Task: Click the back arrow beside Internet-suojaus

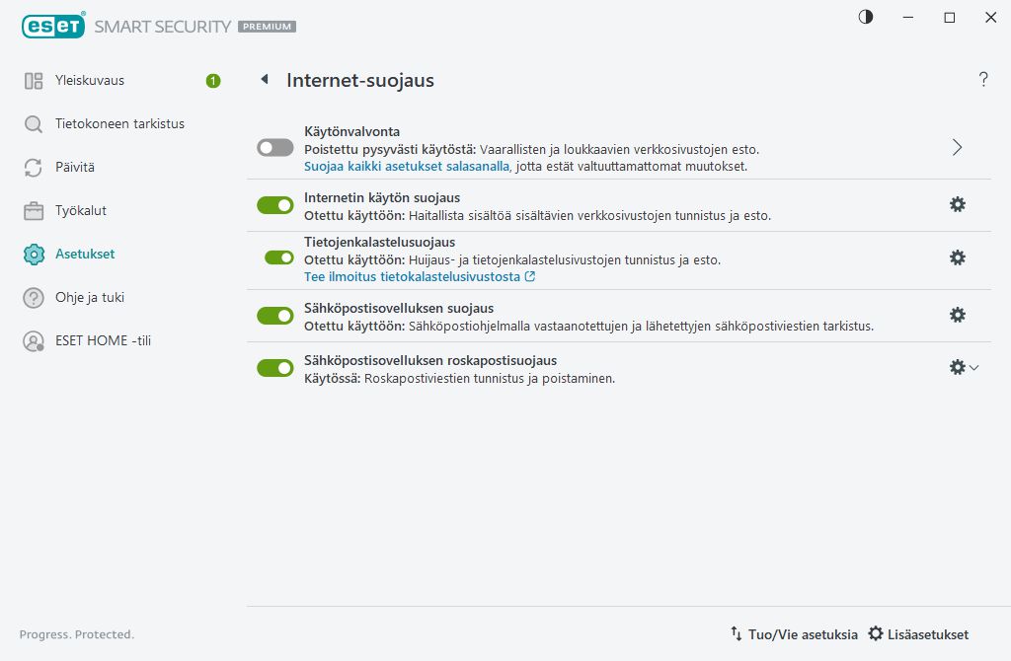Action: (265, 80)
